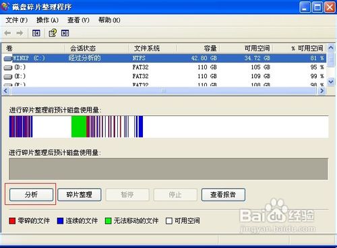This screenshot has width=337, height=248.
Task: Click the red 零碎的文件 legend swatch
Action: (12, 221)
